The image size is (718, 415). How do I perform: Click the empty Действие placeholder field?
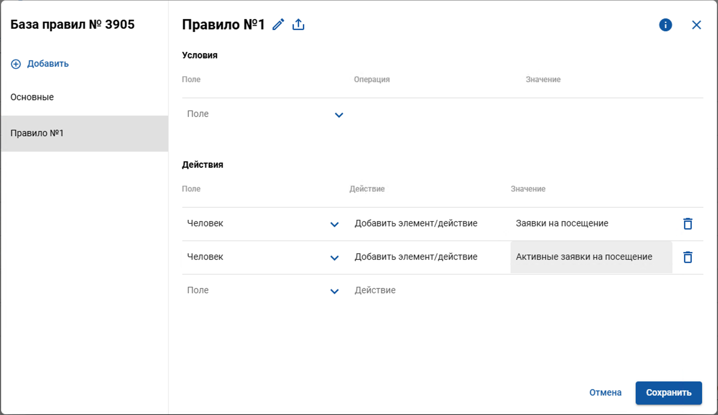[375, 290]
